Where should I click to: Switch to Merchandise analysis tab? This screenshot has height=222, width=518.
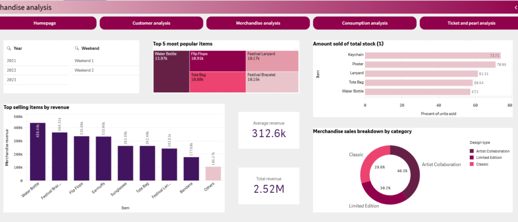tap(258, 23)
